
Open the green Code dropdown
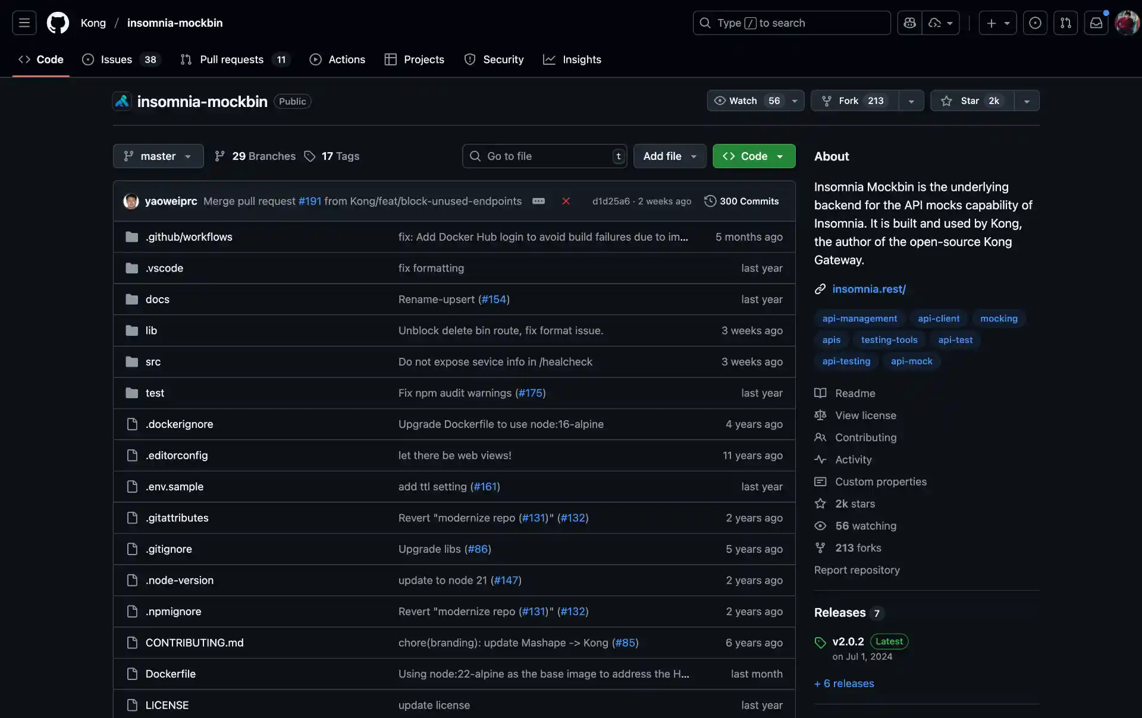[x=754, y=156]
